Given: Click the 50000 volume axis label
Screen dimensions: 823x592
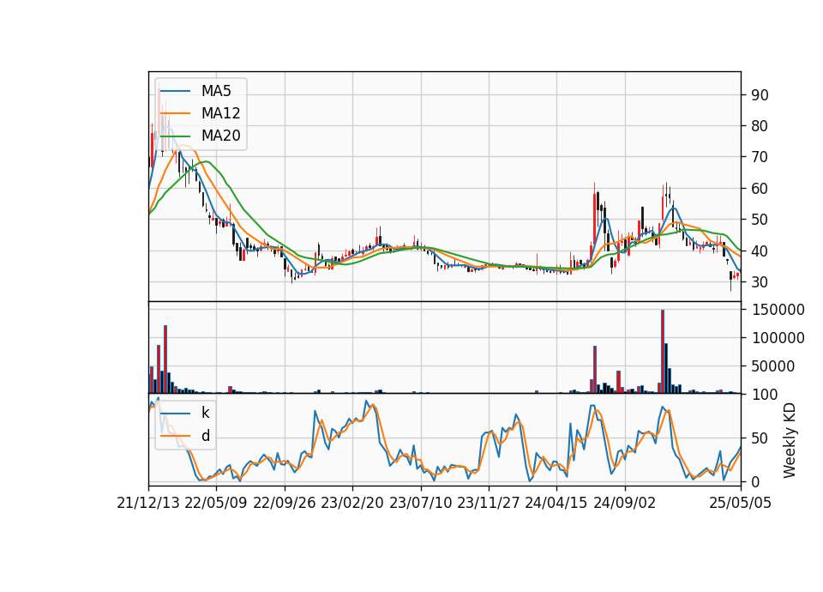Looking at the screenshot, I should 773,366.
